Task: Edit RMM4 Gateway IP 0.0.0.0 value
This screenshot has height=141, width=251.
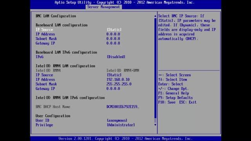Action: point(113,89)
